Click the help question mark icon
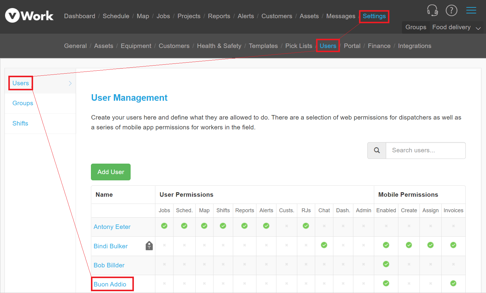 pos(452,10)
